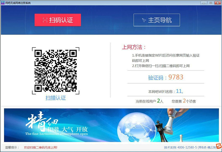Click the 上网方法 heading
Image resolution: width=222 pixels, height=152 pixels.
click(134, 47)
